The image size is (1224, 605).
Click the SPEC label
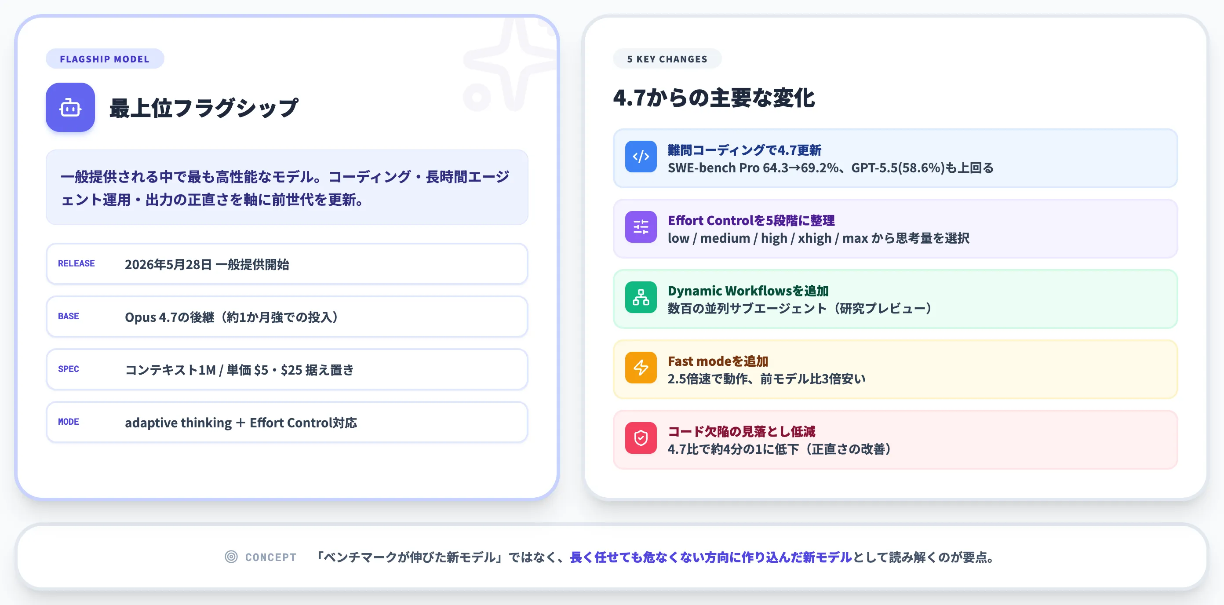tap(69, 369)
